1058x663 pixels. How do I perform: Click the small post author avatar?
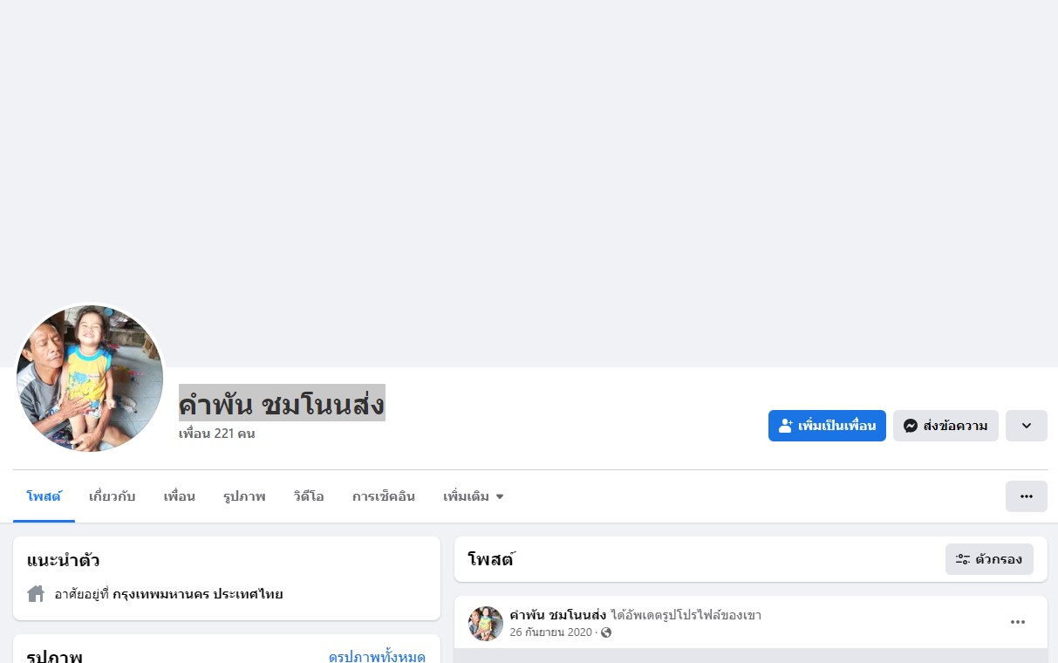coord(486,624)
